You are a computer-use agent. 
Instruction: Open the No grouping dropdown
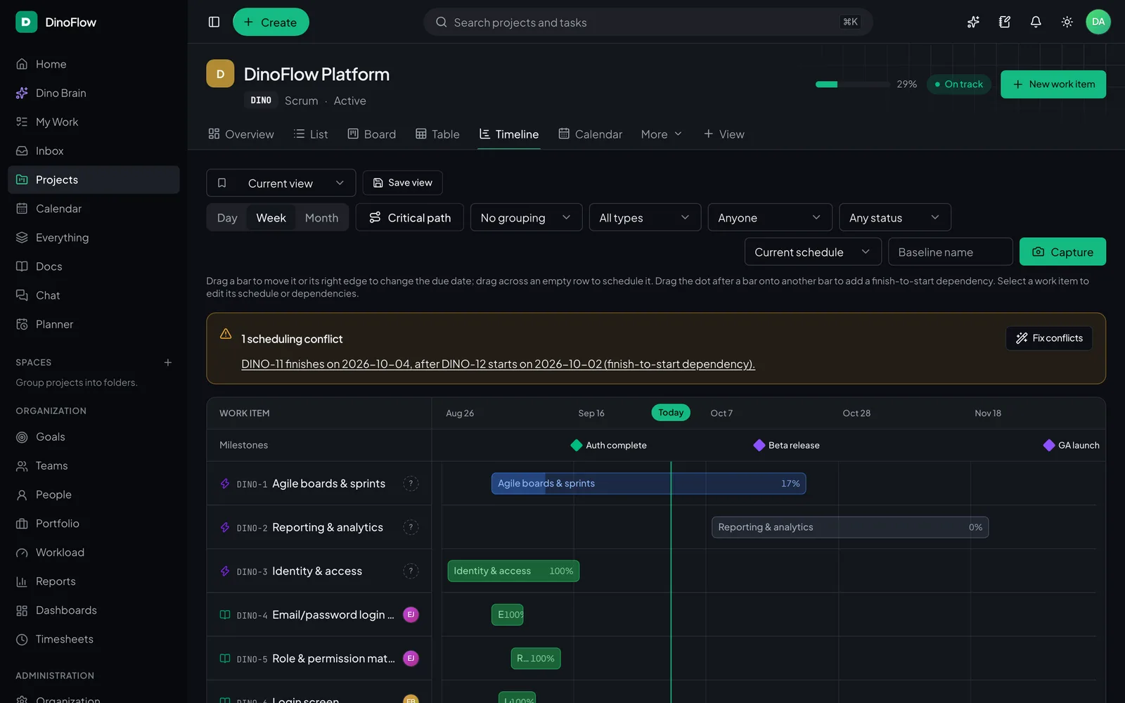[526, 218]
